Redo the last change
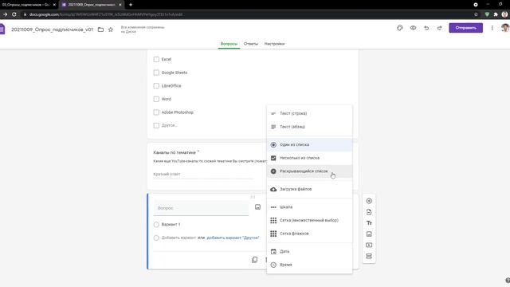 439,28
